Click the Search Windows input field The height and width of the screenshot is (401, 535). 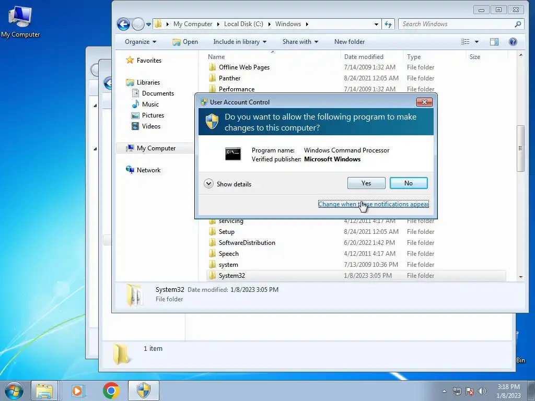[x=461, y=24]
